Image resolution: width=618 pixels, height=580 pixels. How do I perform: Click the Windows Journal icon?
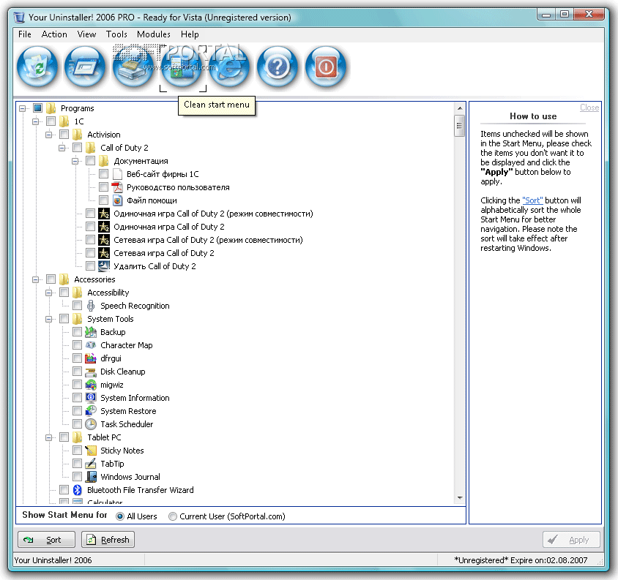tap(91, 477)
